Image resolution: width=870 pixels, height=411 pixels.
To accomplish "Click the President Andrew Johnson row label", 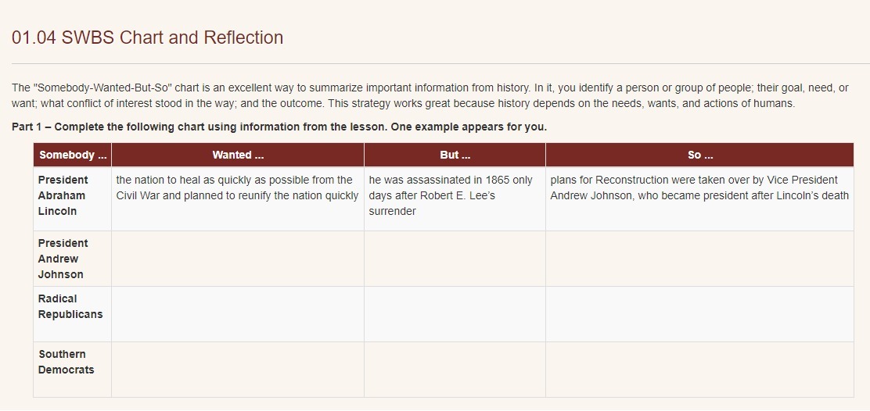I will tap(63, 259).
